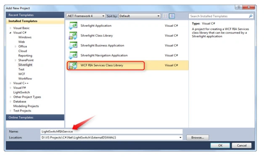Select the LightSwitch category
Image resolution: width=264 pixels, height=157 pixels.
(21, 92)
